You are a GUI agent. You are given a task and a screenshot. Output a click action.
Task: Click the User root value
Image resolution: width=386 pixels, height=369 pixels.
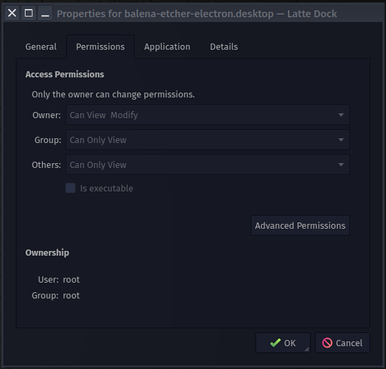(x=71, y=280)
